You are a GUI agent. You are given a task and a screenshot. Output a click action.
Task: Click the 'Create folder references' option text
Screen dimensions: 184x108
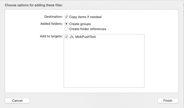(x=88, y=29)
